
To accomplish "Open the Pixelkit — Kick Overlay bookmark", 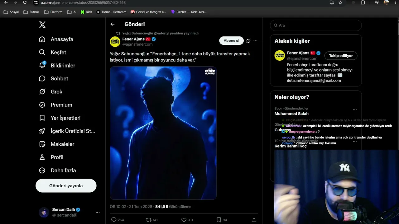I will click(x=189, y=12).
